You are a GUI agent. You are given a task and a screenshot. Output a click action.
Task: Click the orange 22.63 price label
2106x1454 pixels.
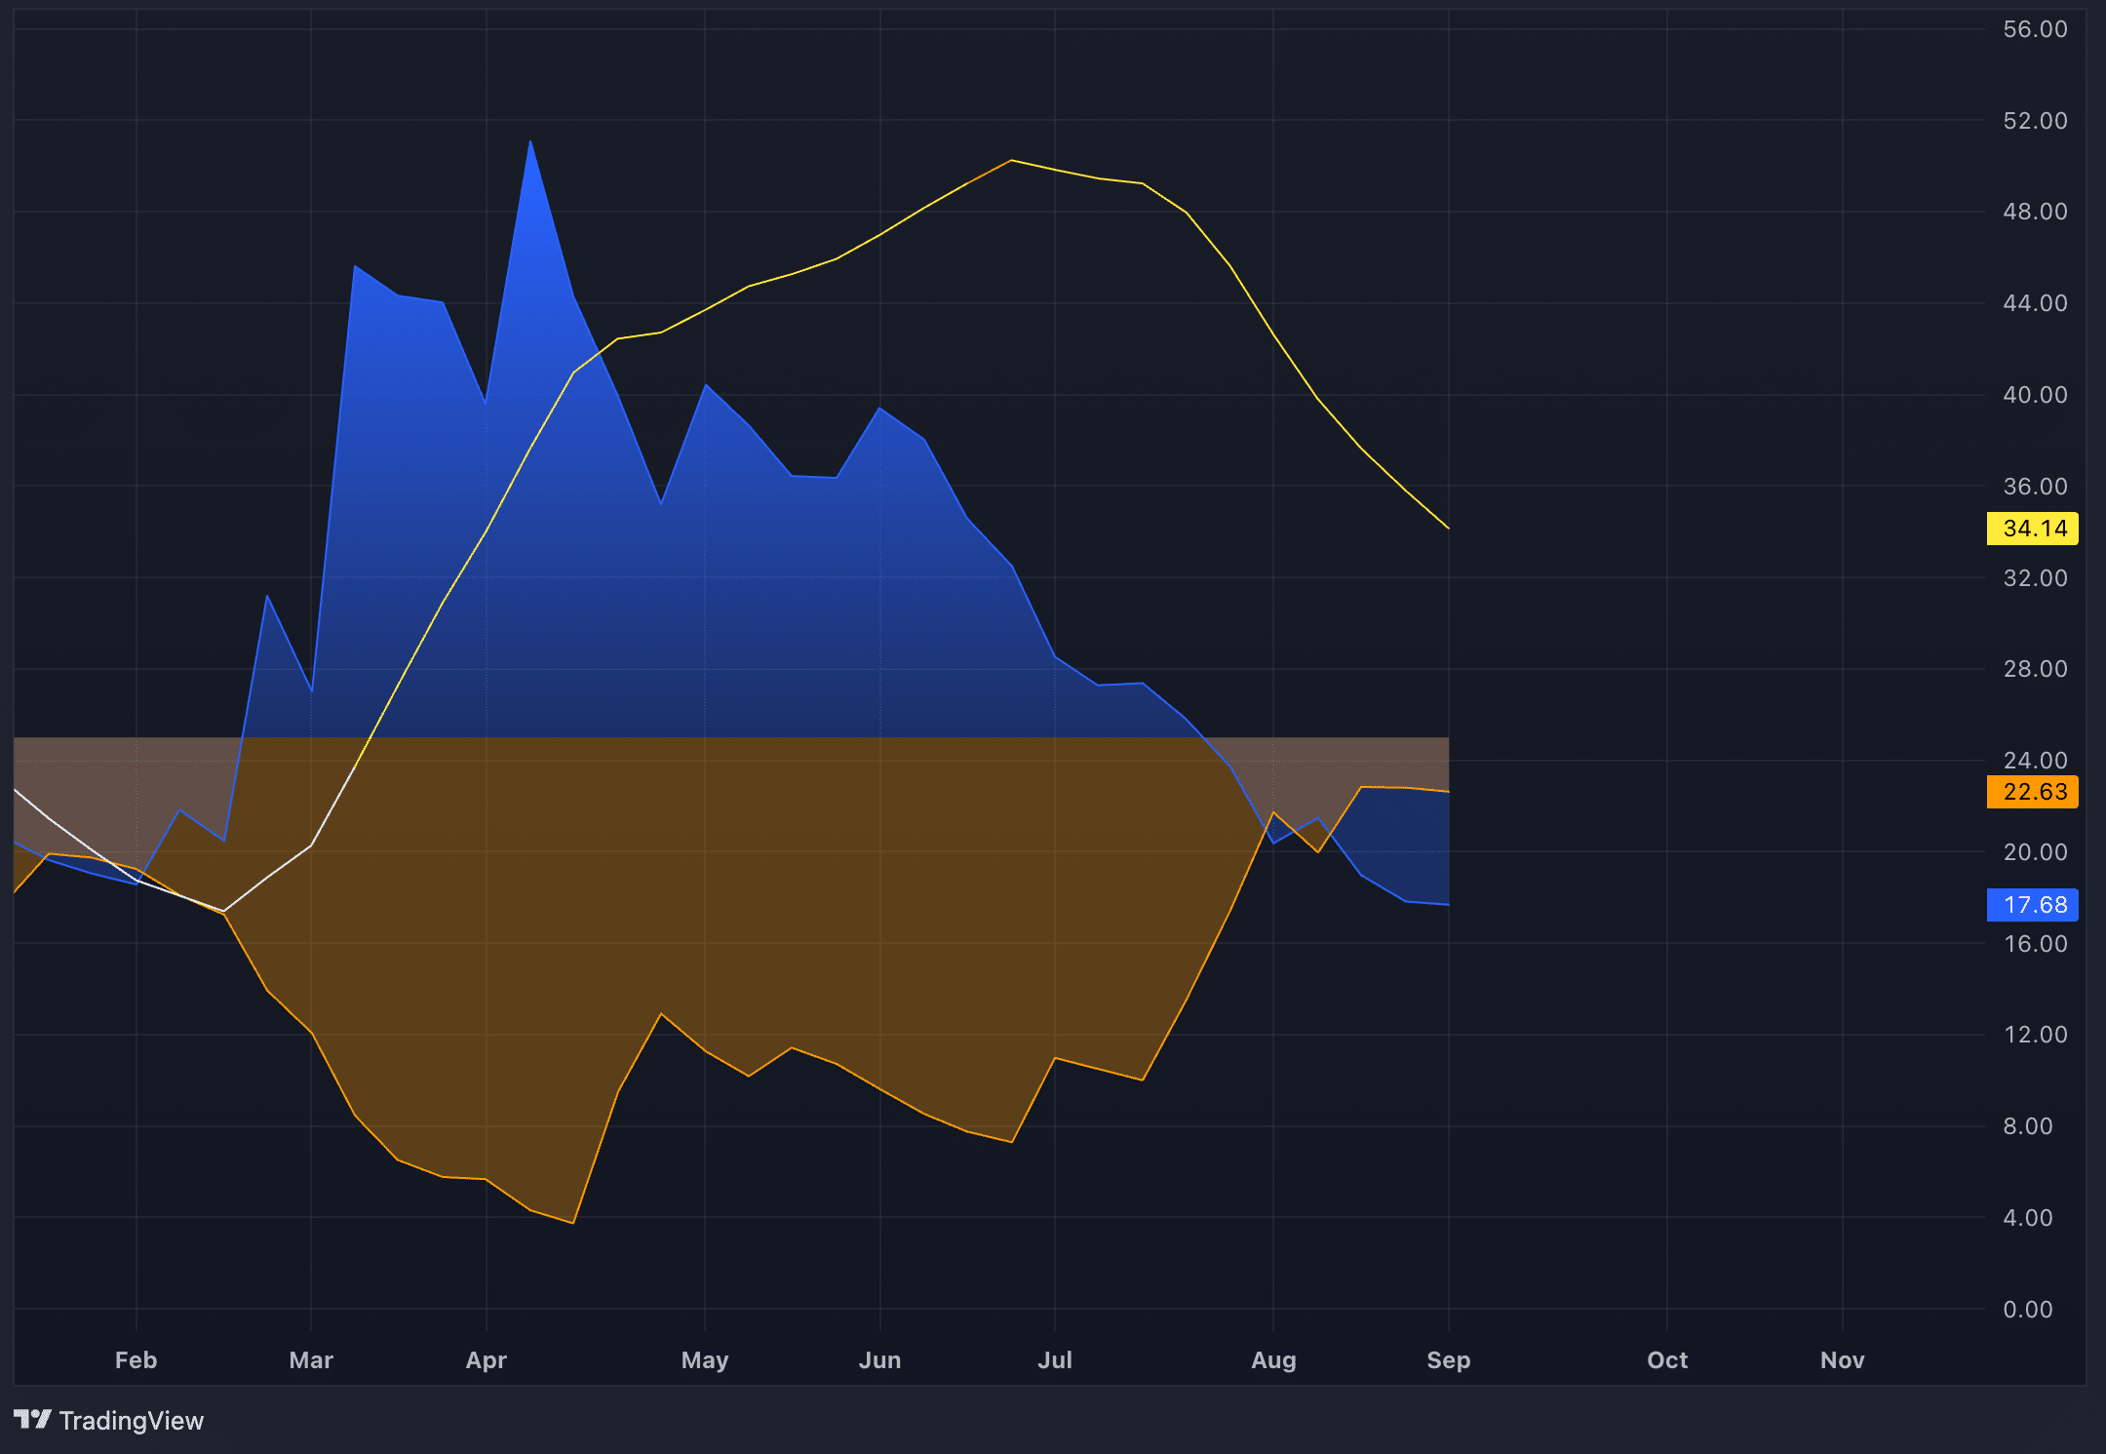pyautogui.click(x=2033, y=792)
